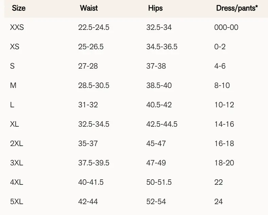The image size is (268, 215).
Task: Click the Size column header
Action: click(x=19, y=8)
